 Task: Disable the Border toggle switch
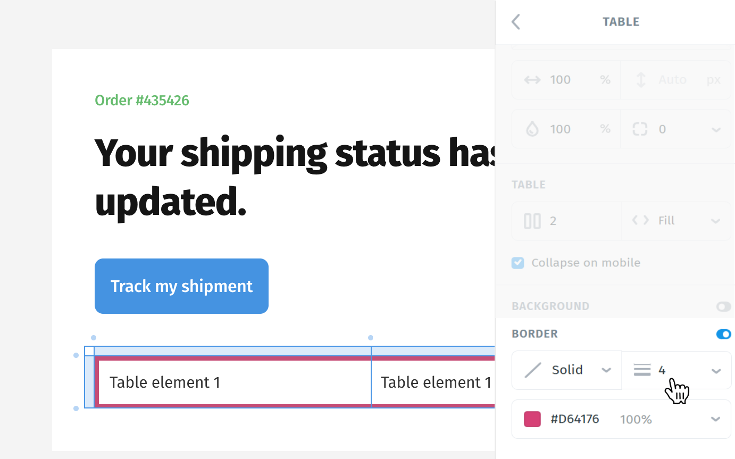(723, 334)
